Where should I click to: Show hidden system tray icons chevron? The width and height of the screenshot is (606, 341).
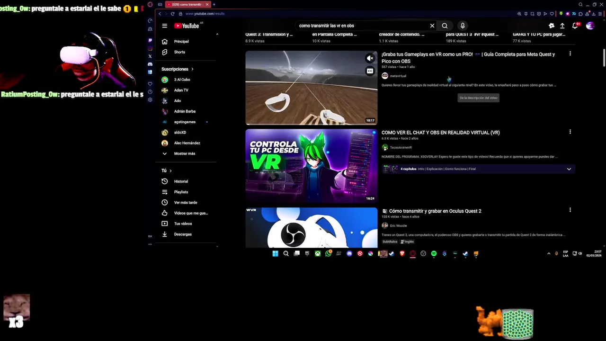(549, 254)
